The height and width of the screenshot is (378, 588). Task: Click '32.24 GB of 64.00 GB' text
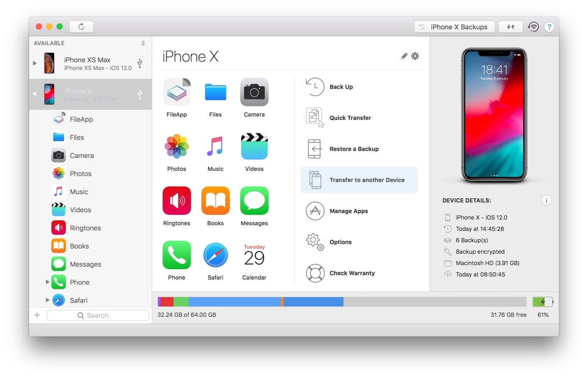(187, 315)
